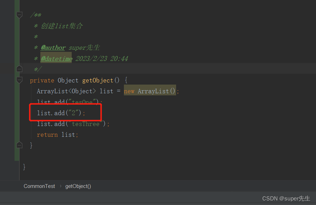Place cursor in the list.add("2") line
This screenshot has width=316, height=205.
[61, 113]
